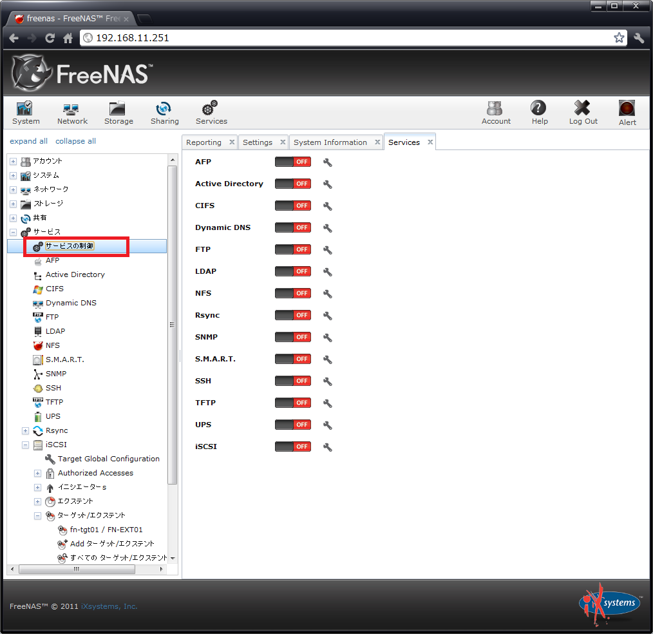Open the Help icon
653x634 pixels.
[539, 113]
